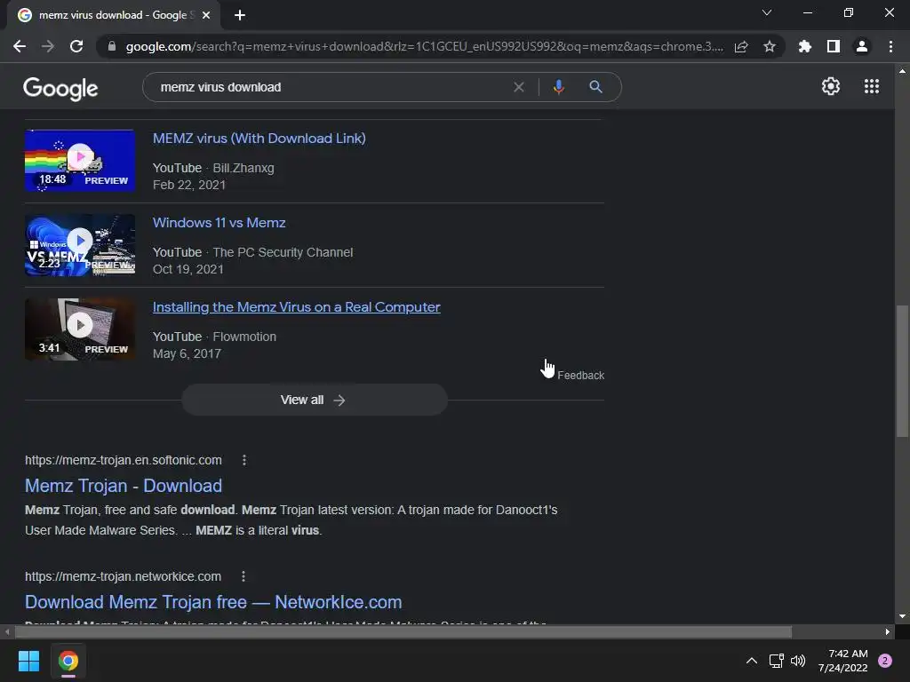Click the Chrome taskbar icon
The image size is (910, 682).
coord(68,661)
